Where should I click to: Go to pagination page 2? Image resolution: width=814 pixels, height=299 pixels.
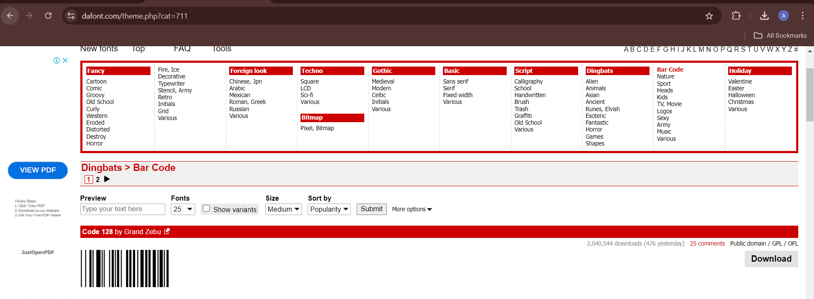point(98,179)
